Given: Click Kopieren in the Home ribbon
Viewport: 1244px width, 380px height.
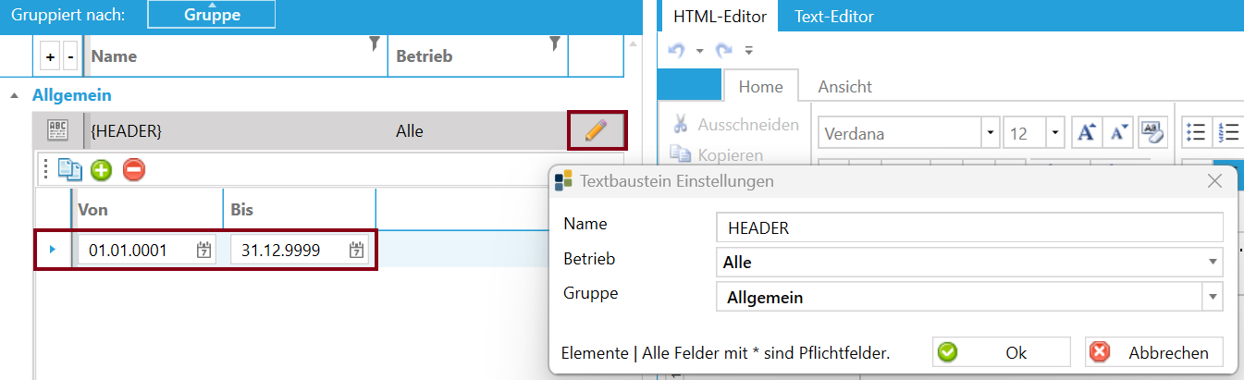Looking at the screenshot, I should pos(718,155).
